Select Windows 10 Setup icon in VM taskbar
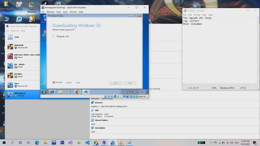260x146 pixels. tap(86, 92)
